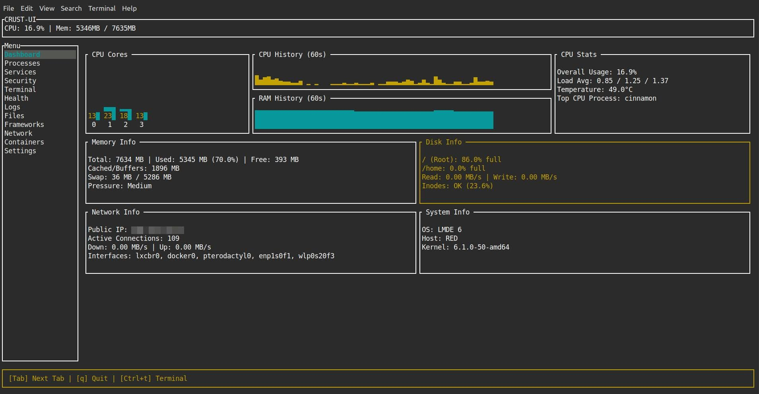Click the Network Info panel title
759x394 pixels.
click(x=116, y=212)
